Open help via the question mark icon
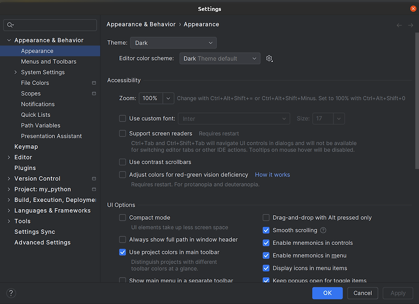Screen dimensions: 419x304 click(10, 293)
